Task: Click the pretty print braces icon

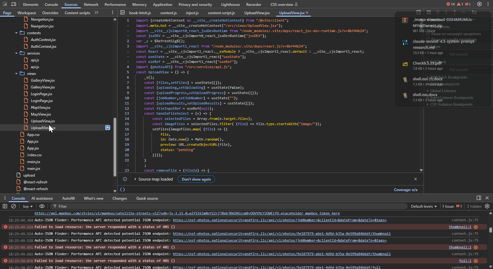Action: tap(122, 190)
